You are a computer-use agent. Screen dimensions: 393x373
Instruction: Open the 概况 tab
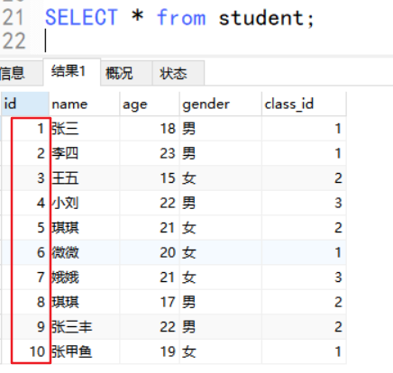126,73
